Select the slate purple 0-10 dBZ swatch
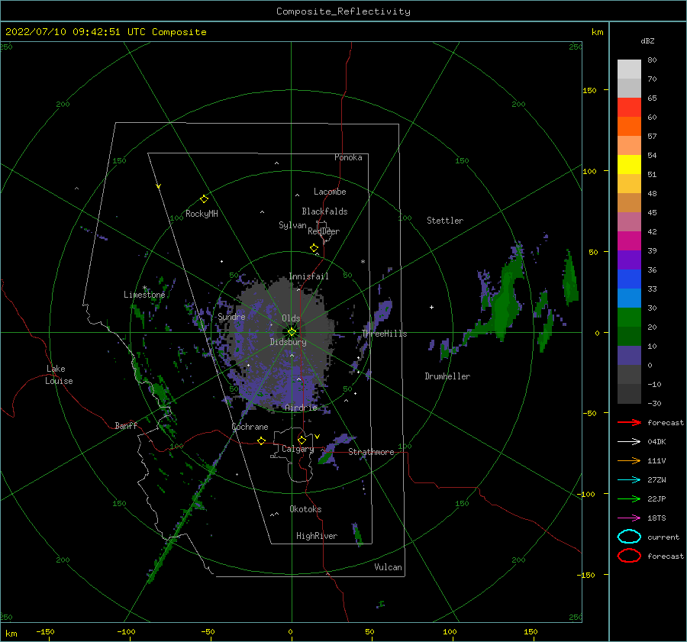Screen dimensions: 687x642 629,356
